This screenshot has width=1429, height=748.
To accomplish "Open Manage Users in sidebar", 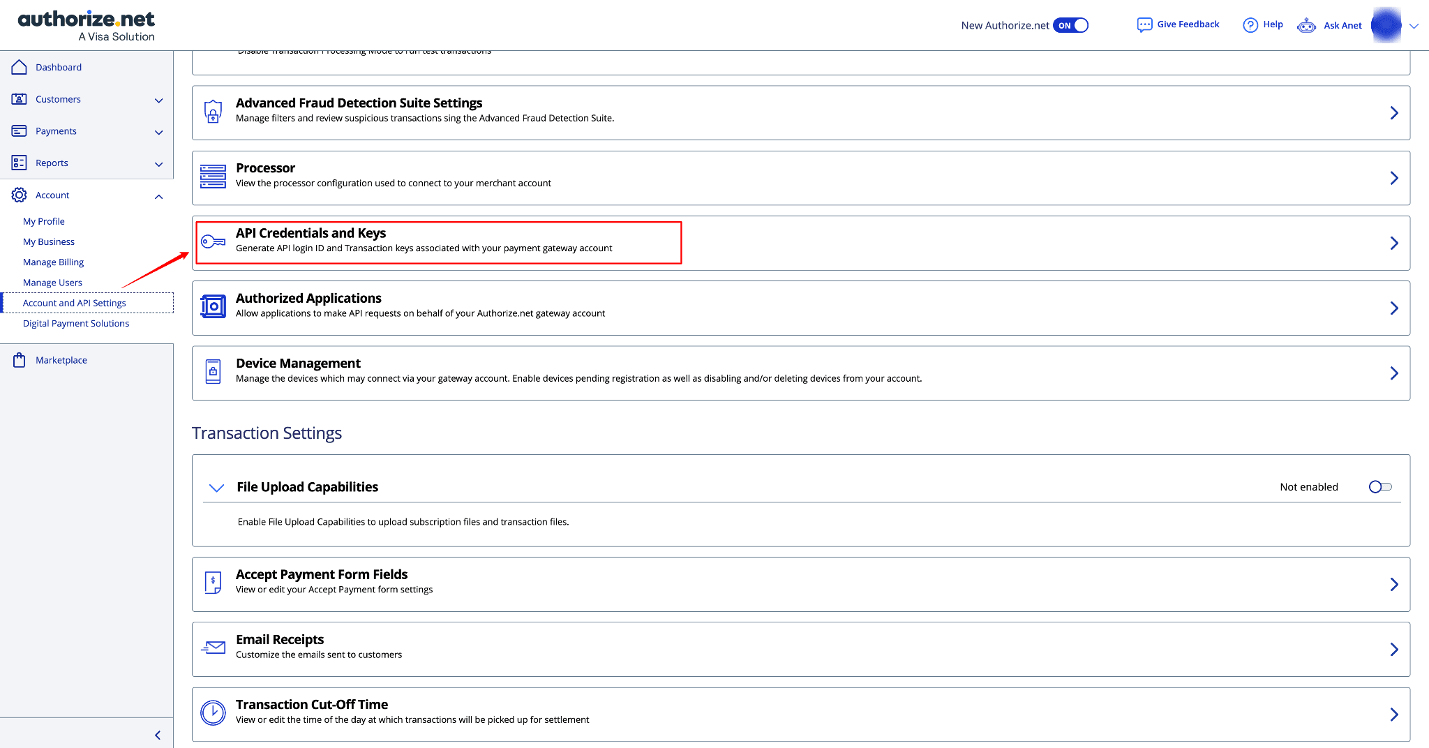I will click(x=52, y=283).
